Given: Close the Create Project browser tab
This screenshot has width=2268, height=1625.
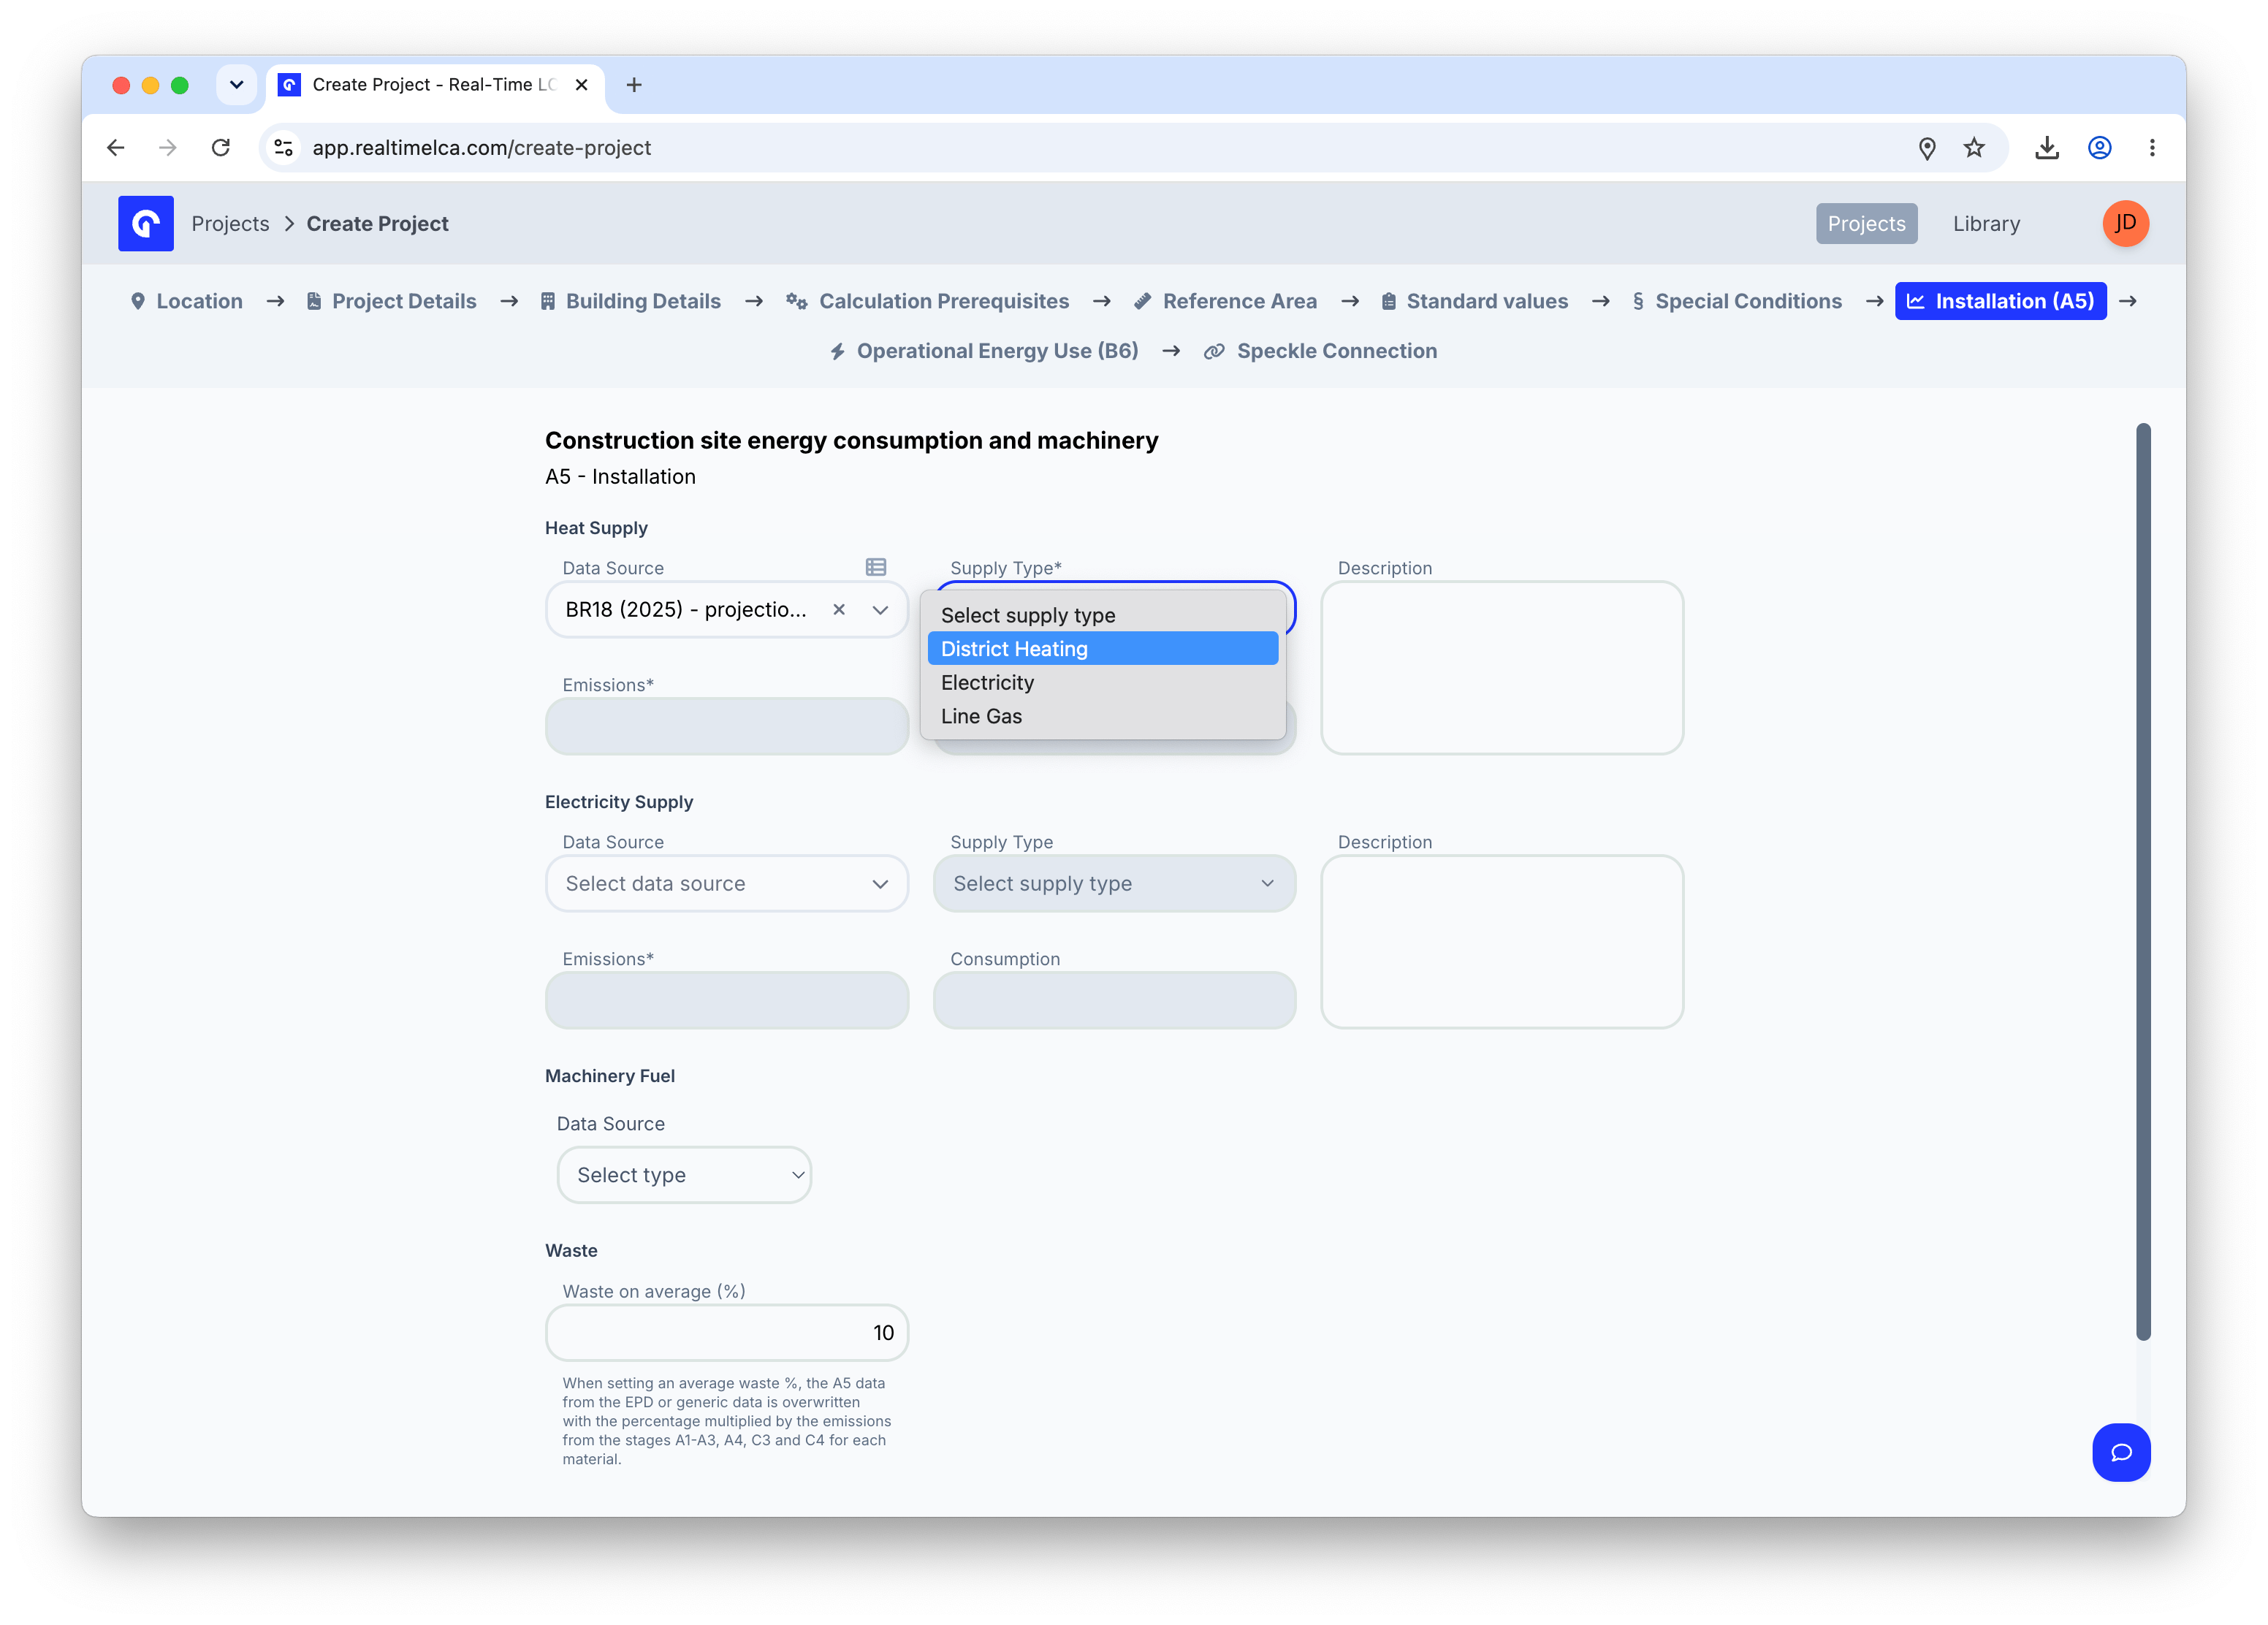Looking at the screenshot, I should 581,85.
